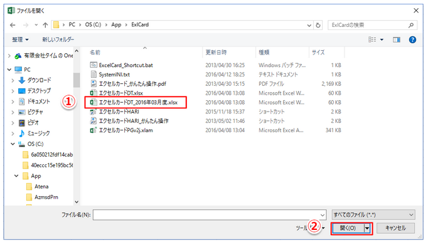Open the file name history dropdown

(x=323, y=215)
